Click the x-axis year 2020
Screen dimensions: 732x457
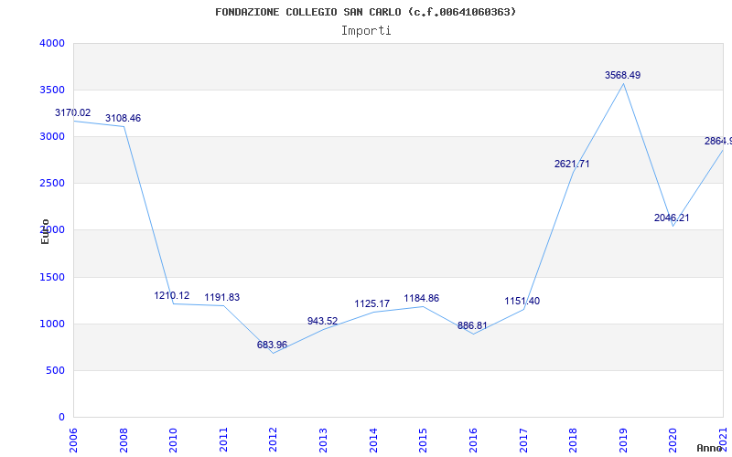(673, 441)
